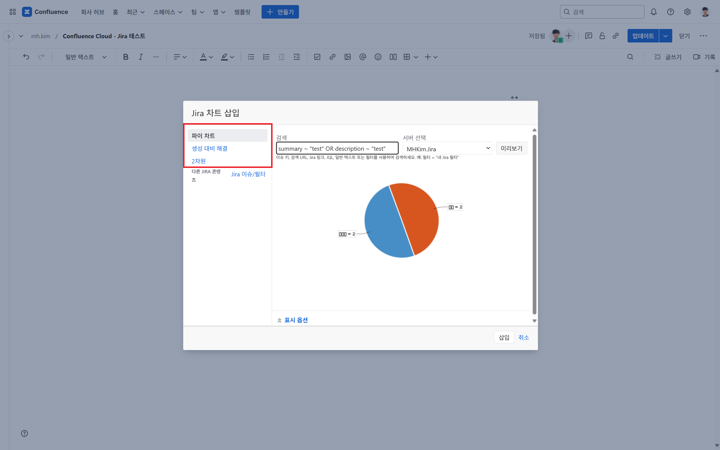The image size is (720, 450).
Task: Open the insert plus dropdown
Action: (431, 57)
